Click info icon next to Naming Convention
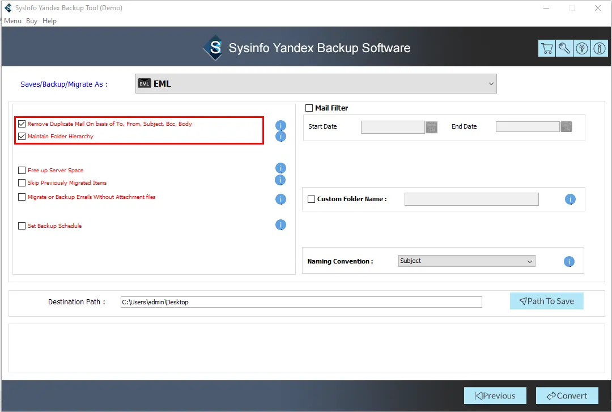Image resolution: width=612 pixels, height=412 pixels. 569,261
